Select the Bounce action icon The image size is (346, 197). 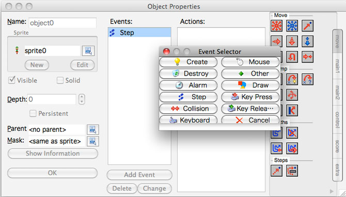coord(292,111)
